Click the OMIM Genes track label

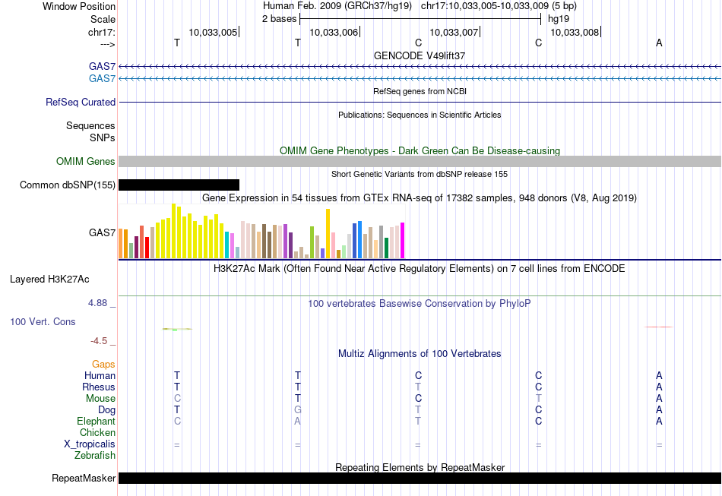(x=85, y=162)
